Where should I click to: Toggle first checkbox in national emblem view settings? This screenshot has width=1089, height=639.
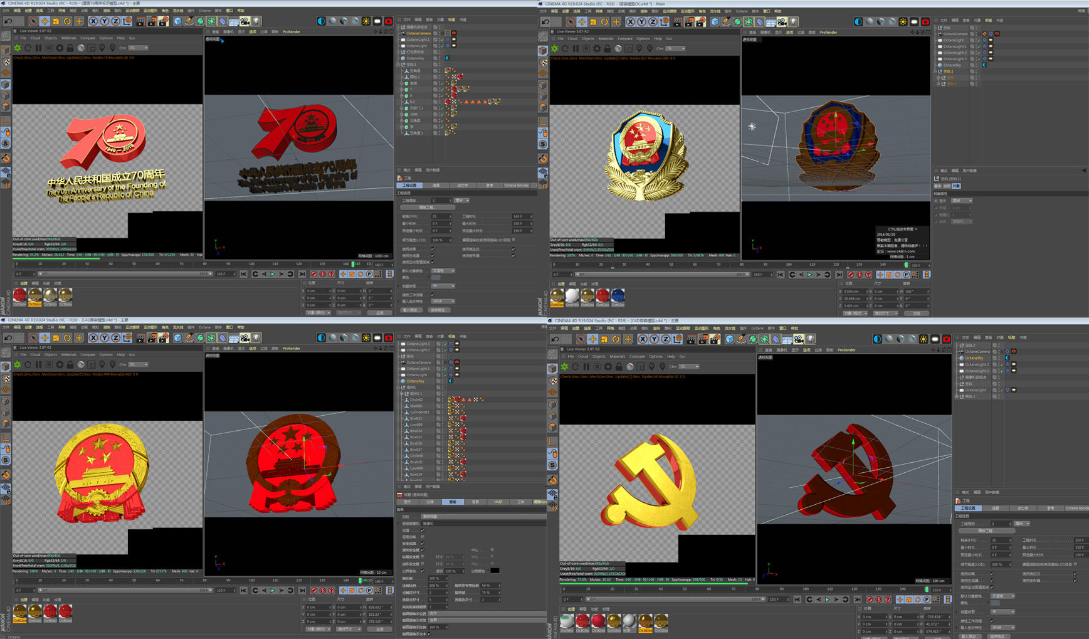pos(423,530)
